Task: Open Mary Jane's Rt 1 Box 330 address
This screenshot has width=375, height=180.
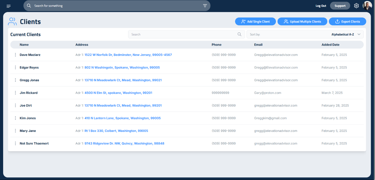Action: coord(116,131)
